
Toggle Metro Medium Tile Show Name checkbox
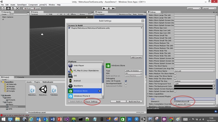[175, 74]
